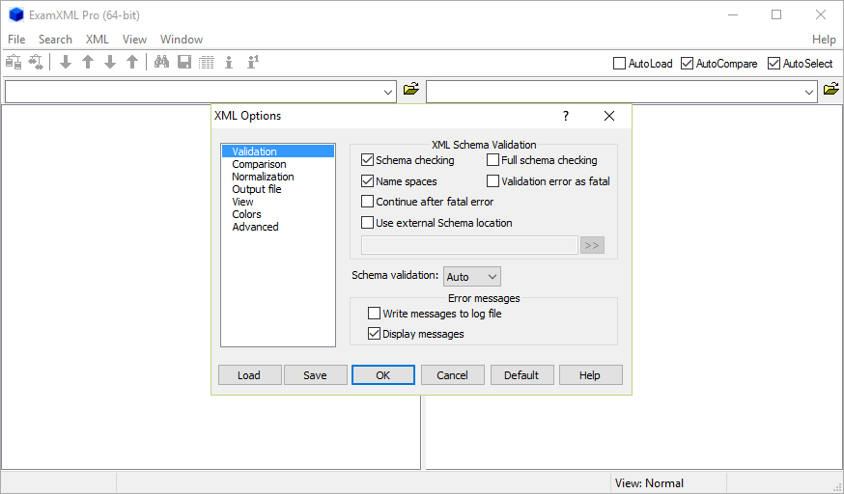
Task: Click the Cancel button
Action: [453, 375]
